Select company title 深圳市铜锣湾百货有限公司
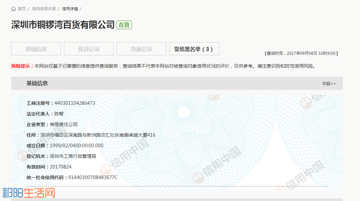This screenshot has height=201, width=360. coord(63,25)
